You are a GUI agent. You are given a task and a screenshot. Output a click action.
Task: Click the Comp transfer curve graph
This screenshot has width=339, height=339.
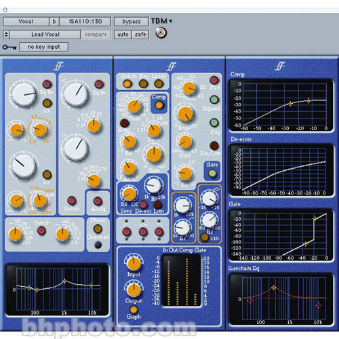[x=281, y=105]
